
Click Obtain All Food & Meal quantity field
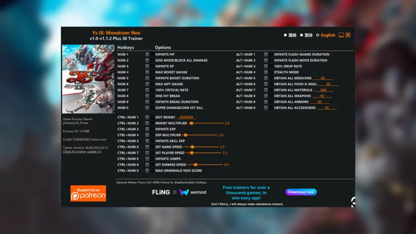pyautogui.click(x=328, y=84)
